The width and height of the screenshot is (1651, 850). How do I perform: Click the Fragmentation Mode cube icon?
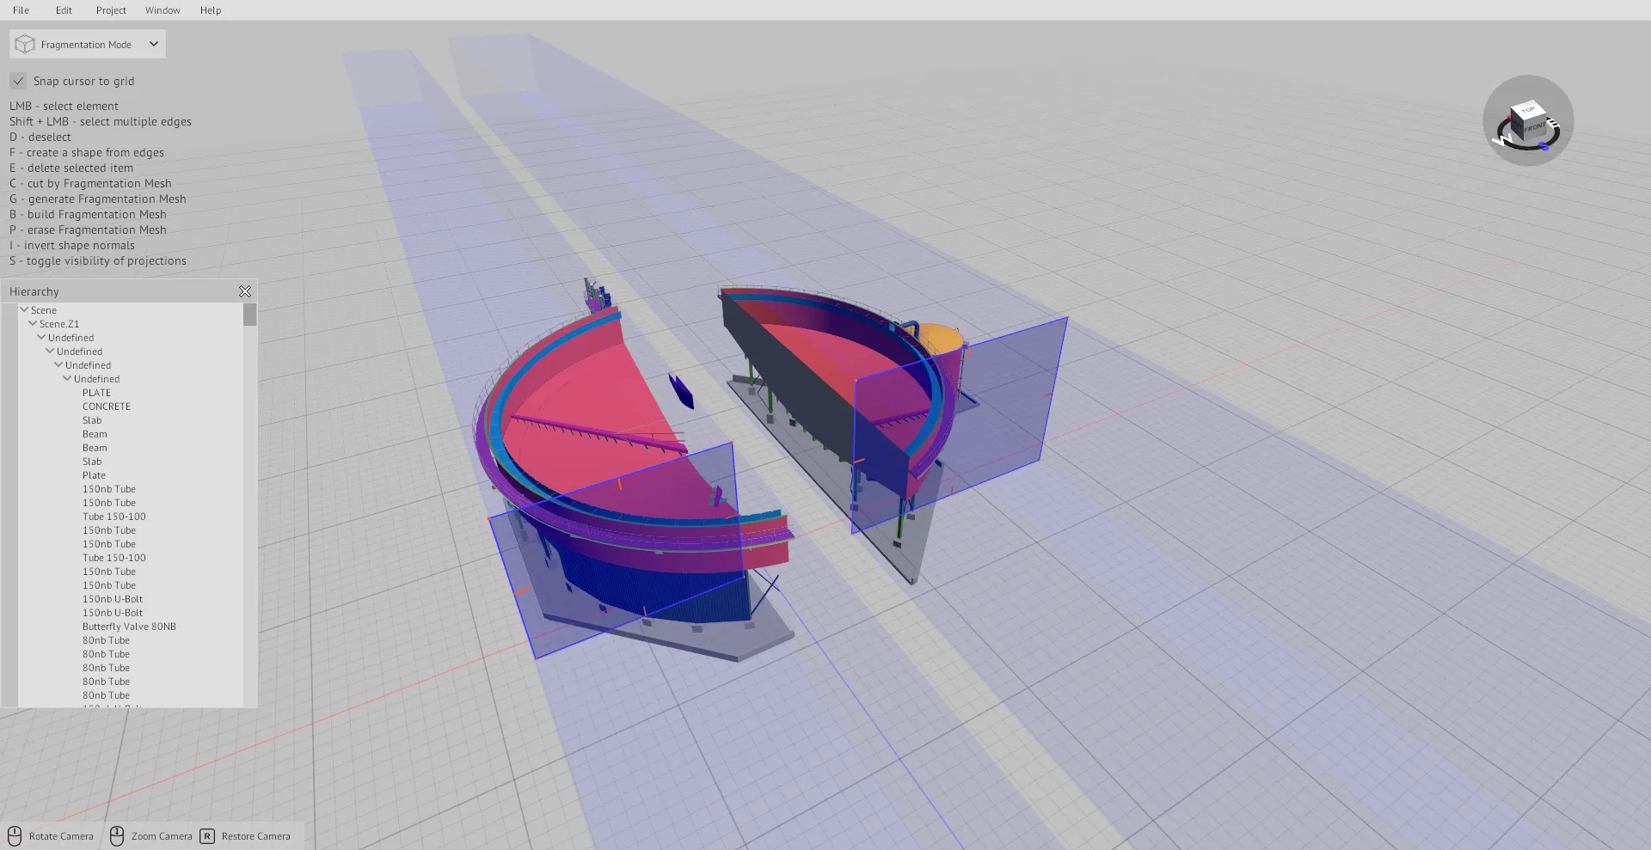[x=25, y=44]
